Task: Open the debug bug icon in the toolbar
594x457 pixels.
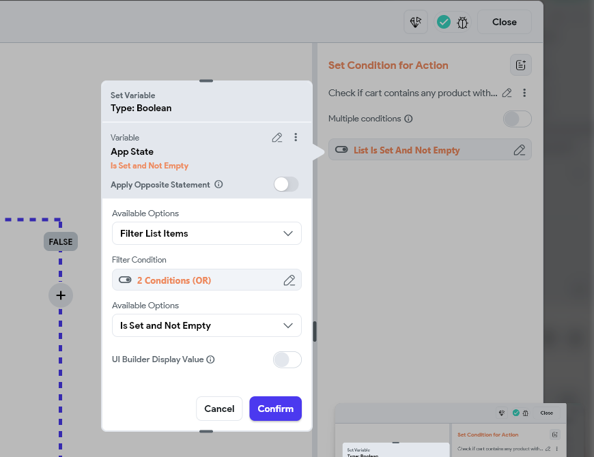Action: 462,22
